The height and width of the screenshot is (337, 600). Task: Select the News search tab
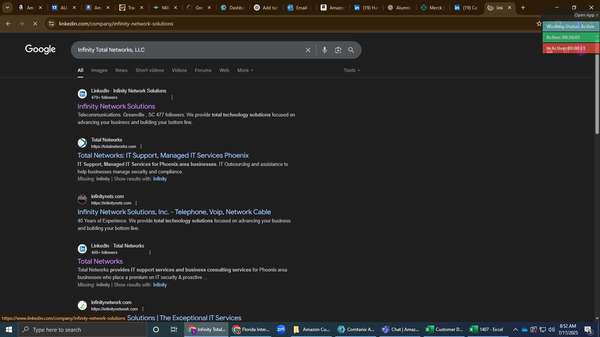121,70
